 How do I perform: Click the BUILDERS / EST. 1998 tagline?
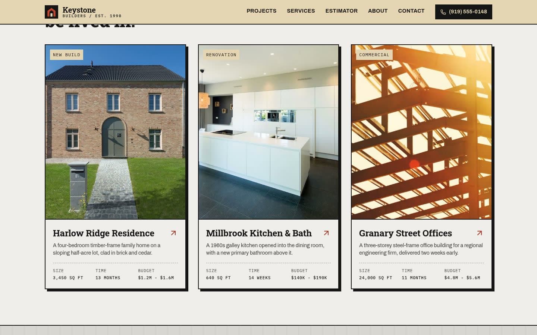(x=92, y=16)
